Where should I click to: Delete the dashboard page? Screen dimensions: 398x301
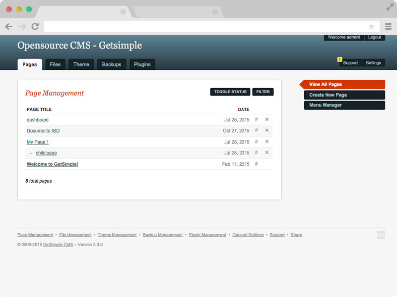click(267, 119)
